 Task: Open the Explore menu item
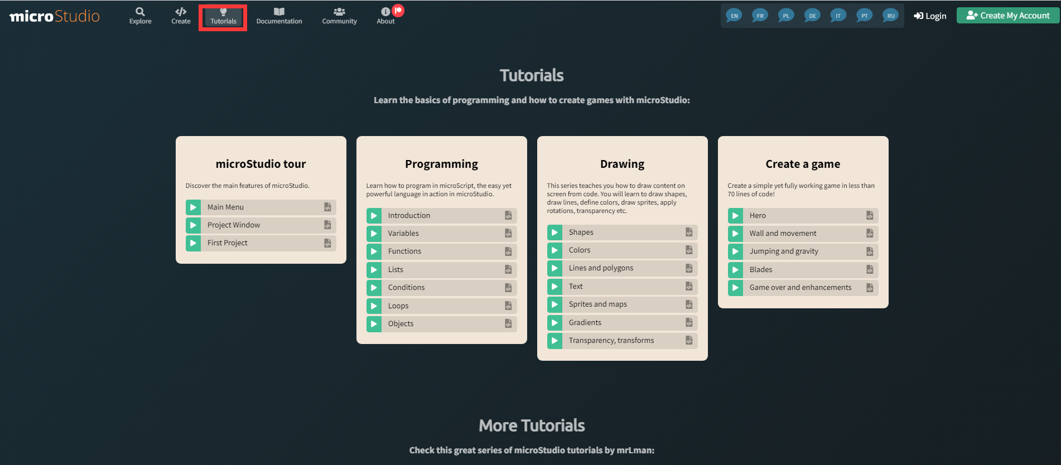point(140,16)
